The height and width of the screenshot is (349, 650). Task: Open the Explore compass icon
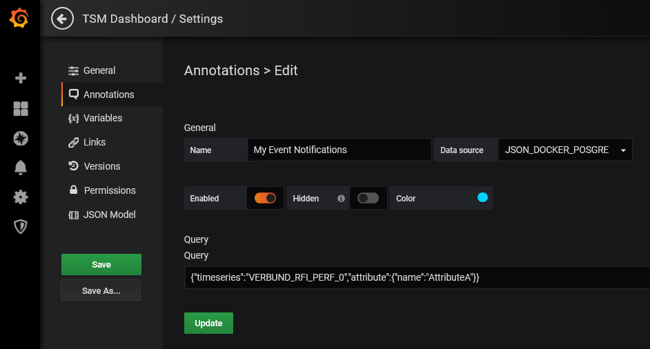point(21,139)
